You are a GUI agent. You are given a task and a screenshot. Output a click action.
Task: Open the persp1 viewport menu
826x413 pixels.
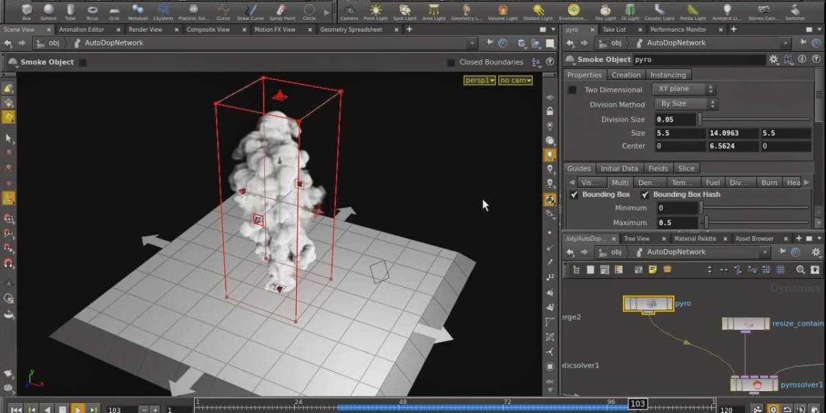tap(479, 81)
